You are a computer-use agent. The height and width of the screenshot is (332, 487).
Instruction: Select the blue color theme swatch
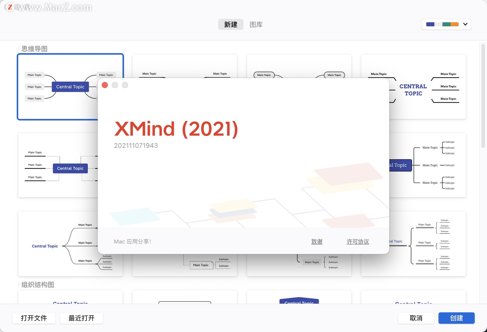coord(430,24)
